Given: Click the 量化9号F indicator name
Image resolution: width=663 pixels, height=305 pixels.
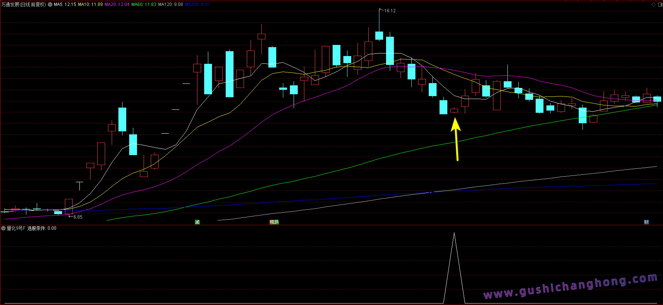Looking at the screenshot, I should click(x=16, y=228).
